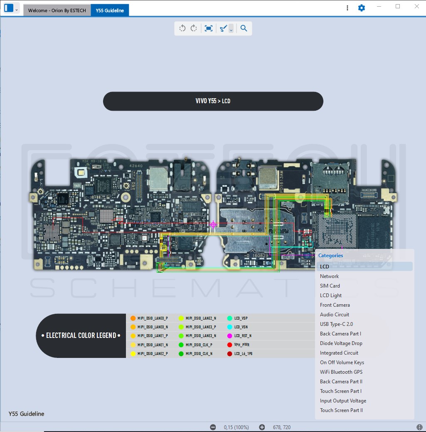Open the Diode Voltage Drop category

coord(364,343)
